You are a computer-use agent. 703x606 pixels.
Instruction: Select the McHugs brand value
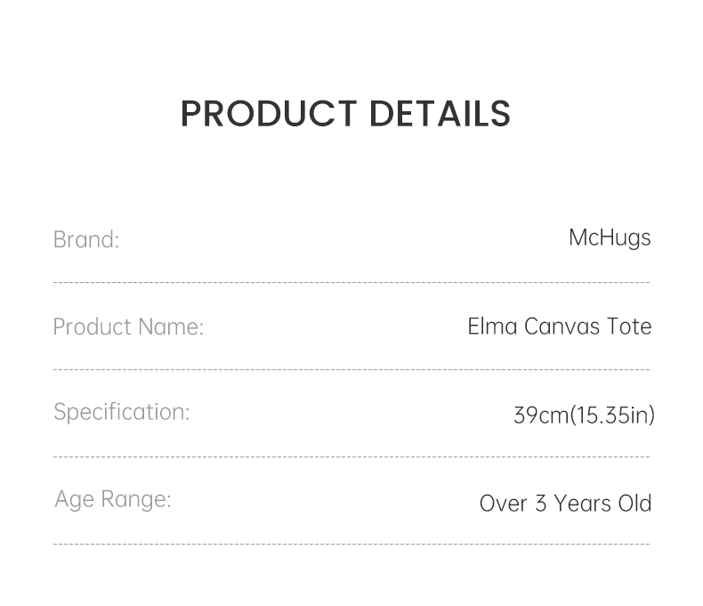610,238
